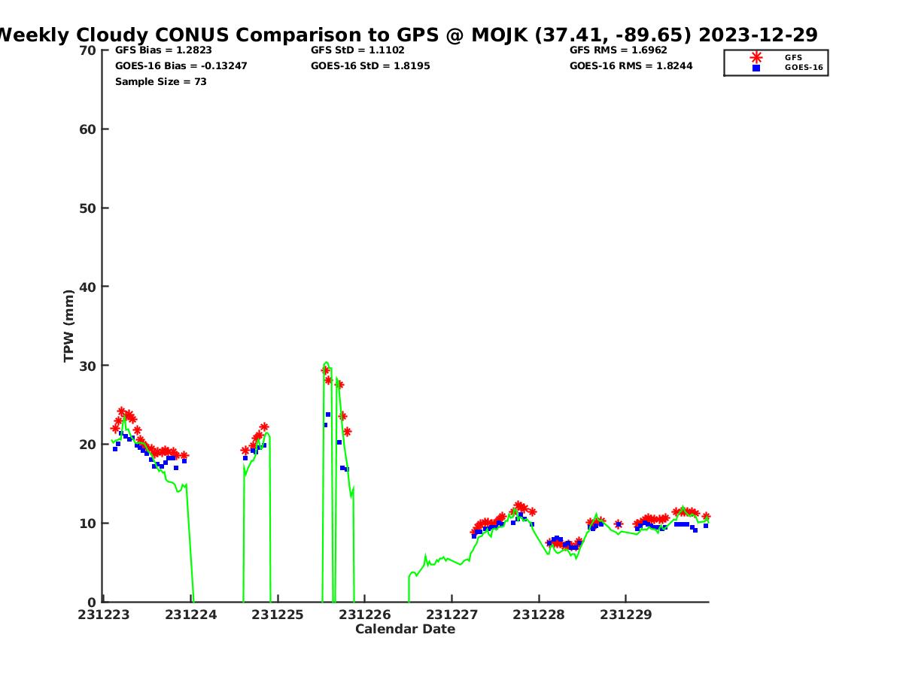Click the 70 y-axis tick label

tap(87, 50)
